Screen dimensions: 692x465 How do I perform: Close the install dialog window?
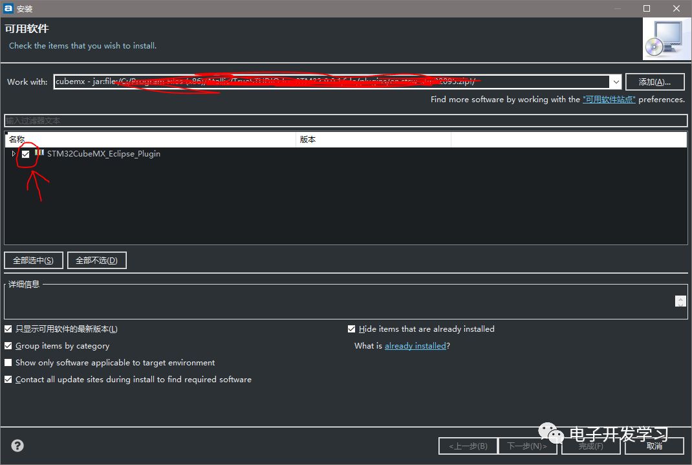point(676,8)
